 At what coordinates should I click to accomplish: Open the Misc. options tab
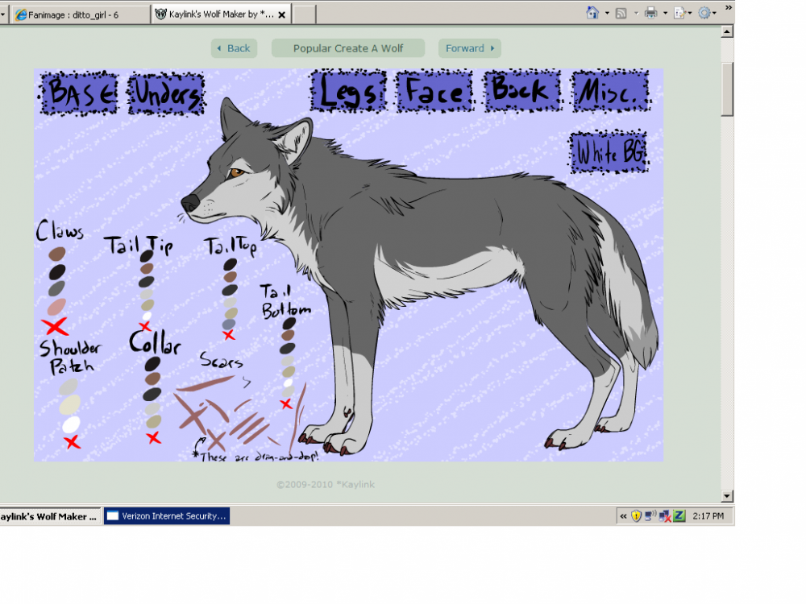(x=610, y=91)
